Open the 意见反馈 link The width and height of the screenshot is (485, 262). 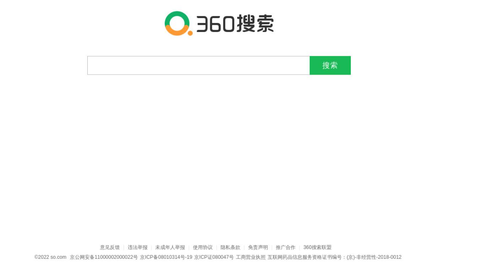(x=110, y=247)
